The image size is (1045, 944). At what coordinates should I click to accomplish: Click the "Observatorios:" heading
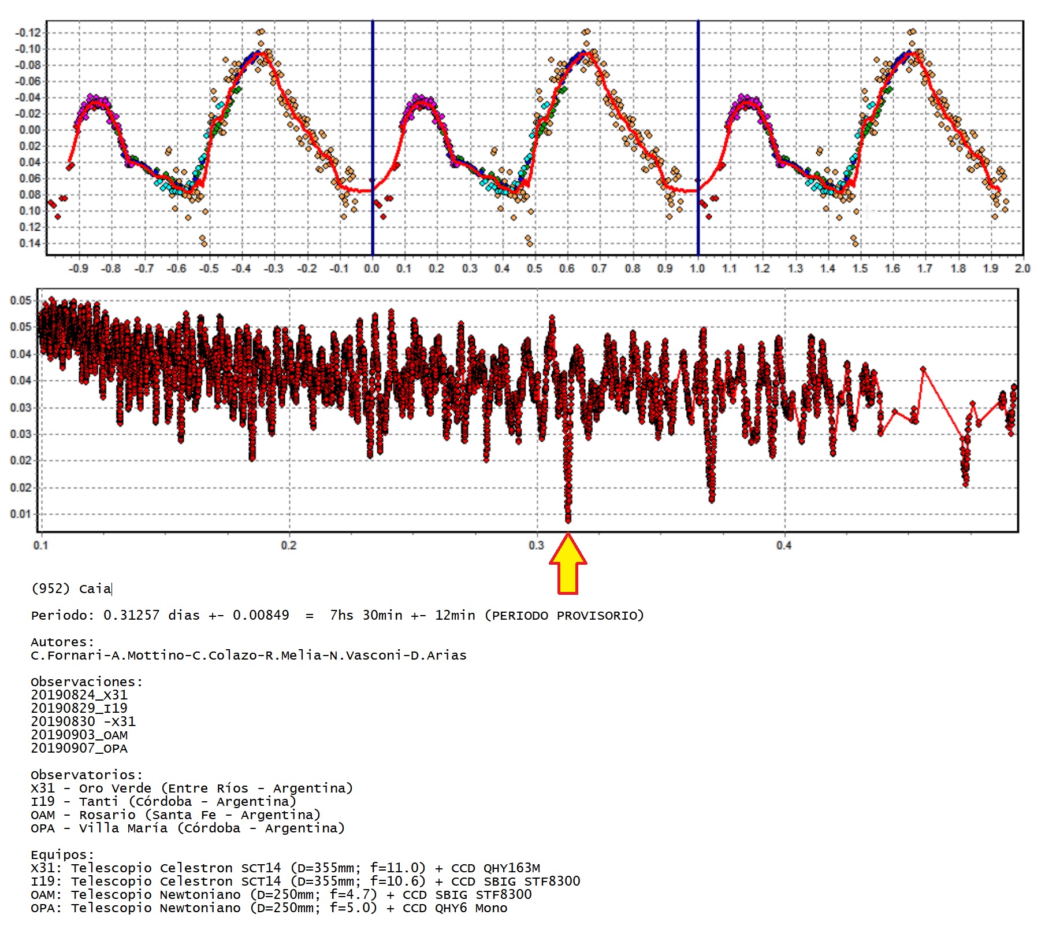click(87, 775)
